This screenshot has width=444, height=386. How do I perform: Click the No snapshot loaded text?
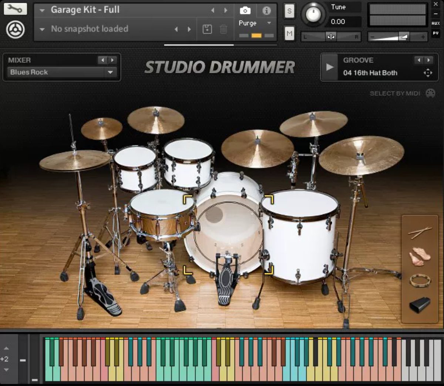(x=90, y=29)
